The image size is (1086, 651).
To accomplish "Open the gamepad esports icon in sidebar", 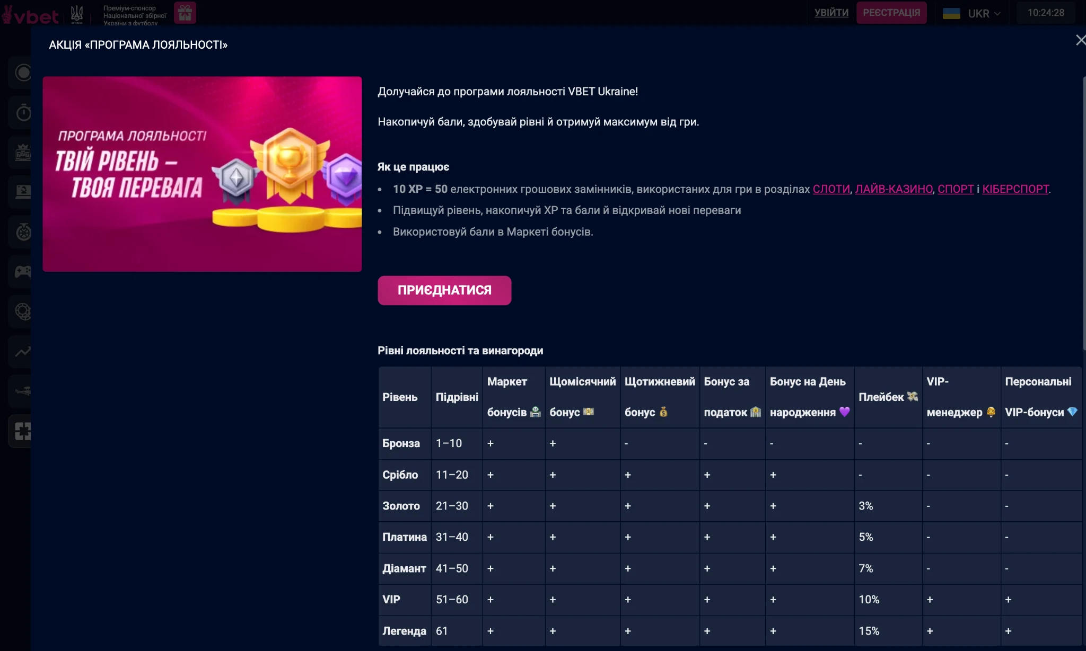I will (23, 272).
